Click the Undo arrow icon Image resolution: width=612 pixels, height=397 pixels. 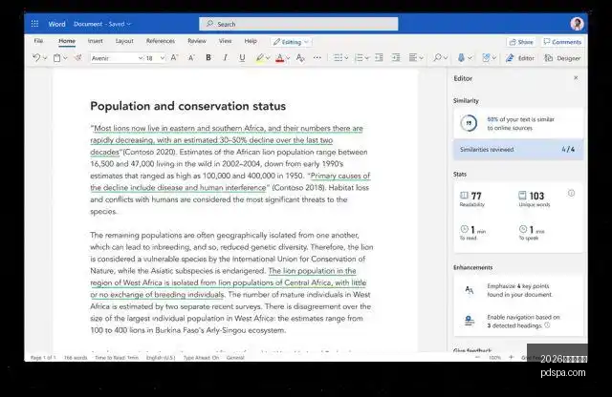[x=36, y=58]
